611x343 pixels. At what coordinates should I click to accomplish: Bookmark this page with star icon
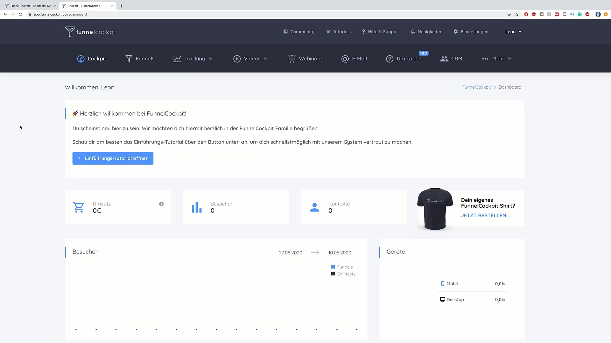[x=517, y=14]
